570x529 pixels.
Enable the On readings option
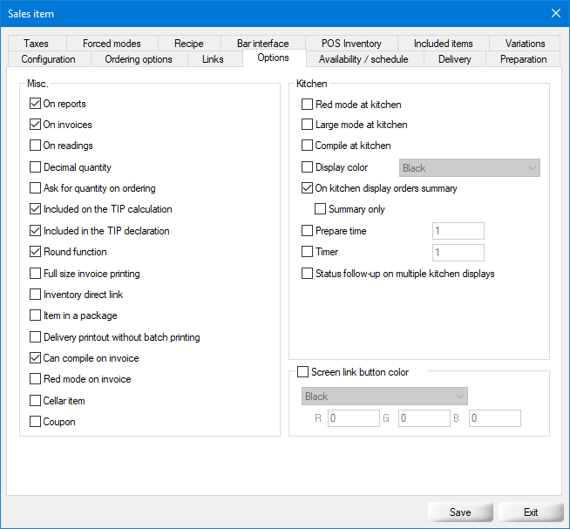[36, 146]
